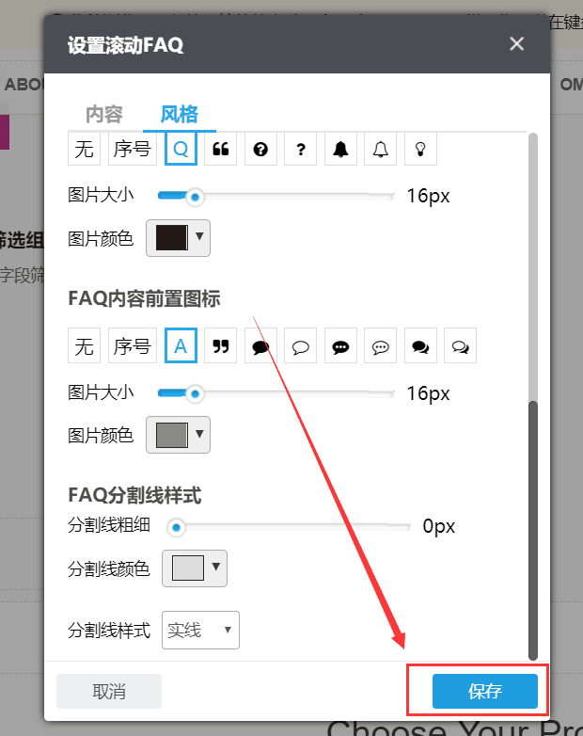Click the 分割线粗细 slider handle
Image resolution: width=583 pixels, height=736 pixels.
coord(176,527)
